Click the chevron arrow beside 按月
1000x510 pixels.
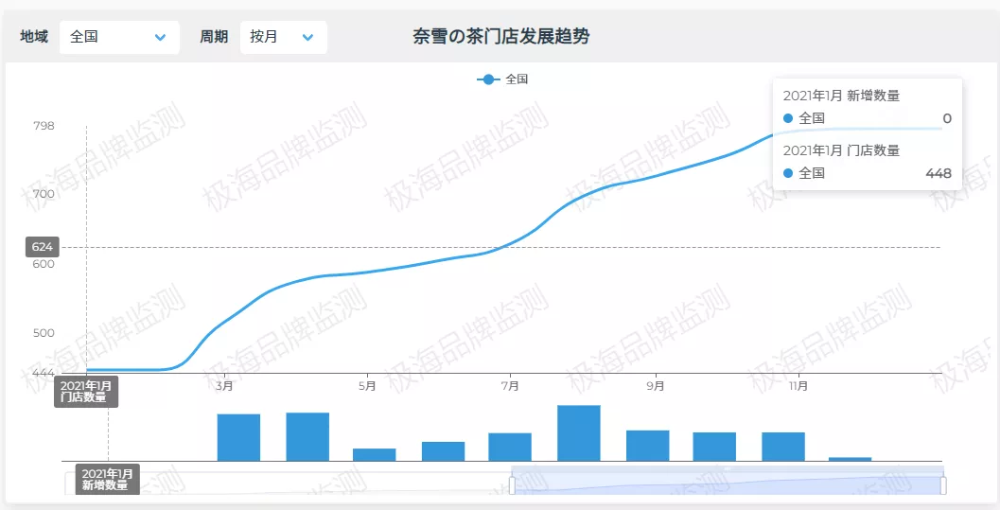tap(308, 38)
